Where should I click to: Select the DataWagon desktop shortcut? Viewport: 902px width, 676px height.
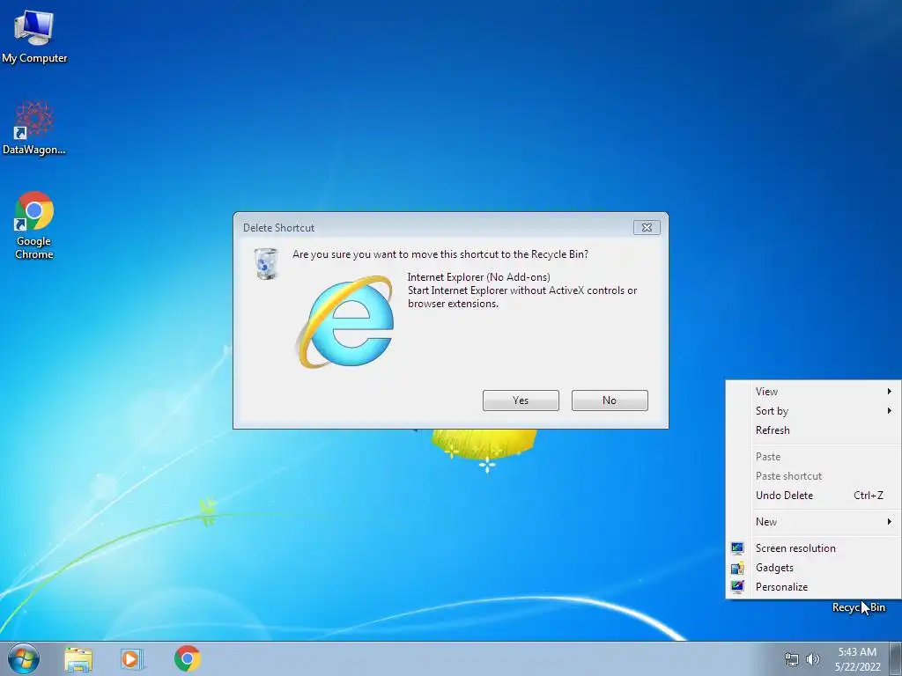click(34, 128)
